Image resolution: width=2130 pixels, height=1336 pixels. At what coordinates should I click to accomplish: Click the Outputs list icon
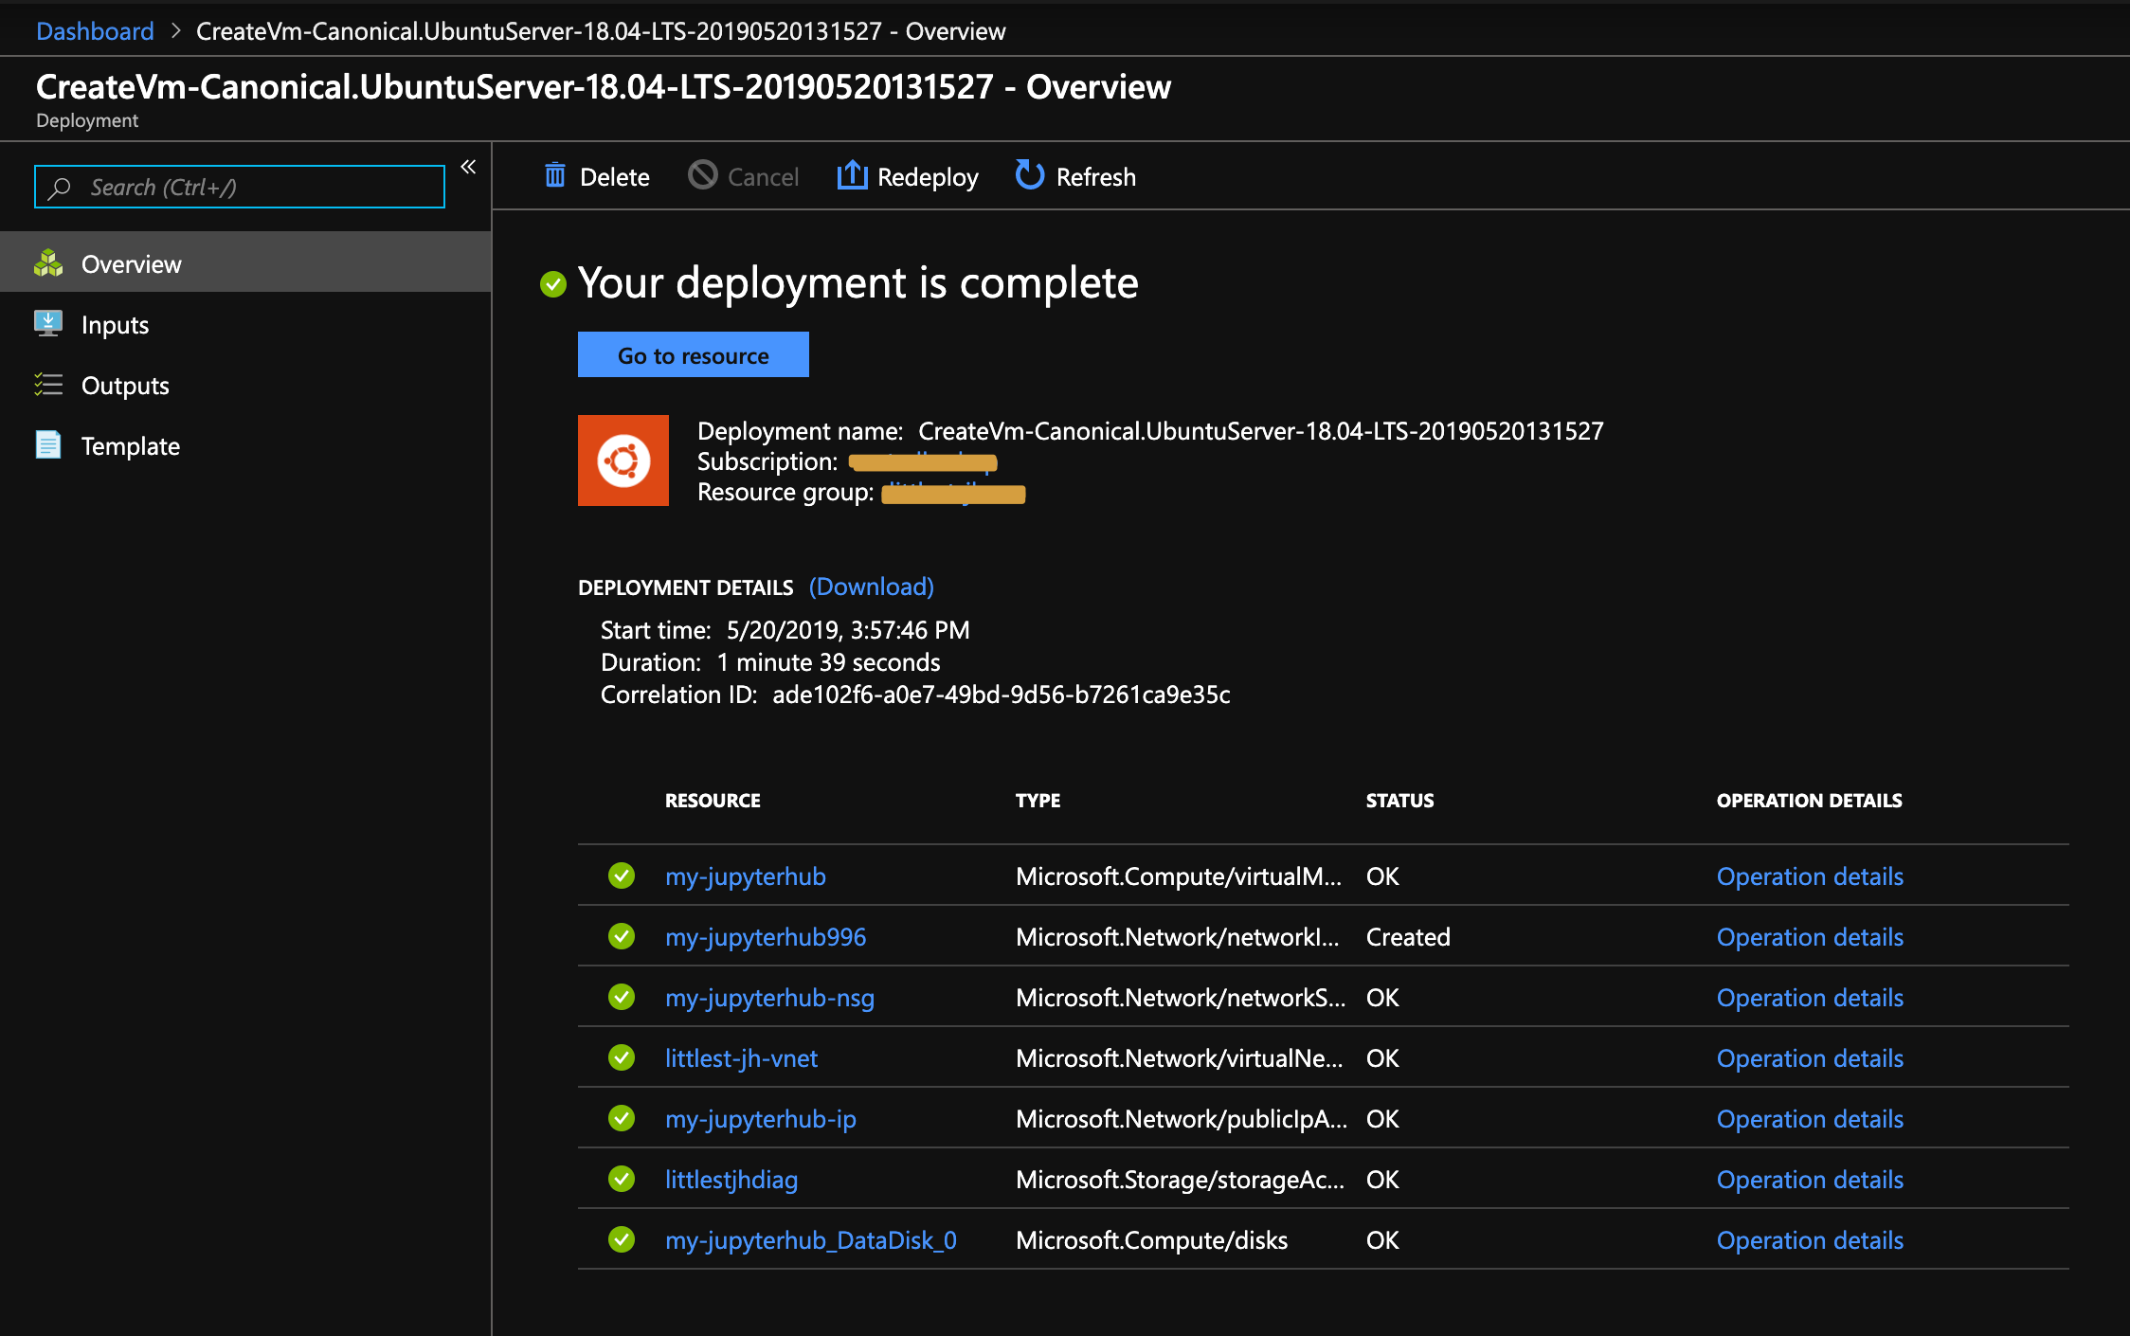[48, 385]
